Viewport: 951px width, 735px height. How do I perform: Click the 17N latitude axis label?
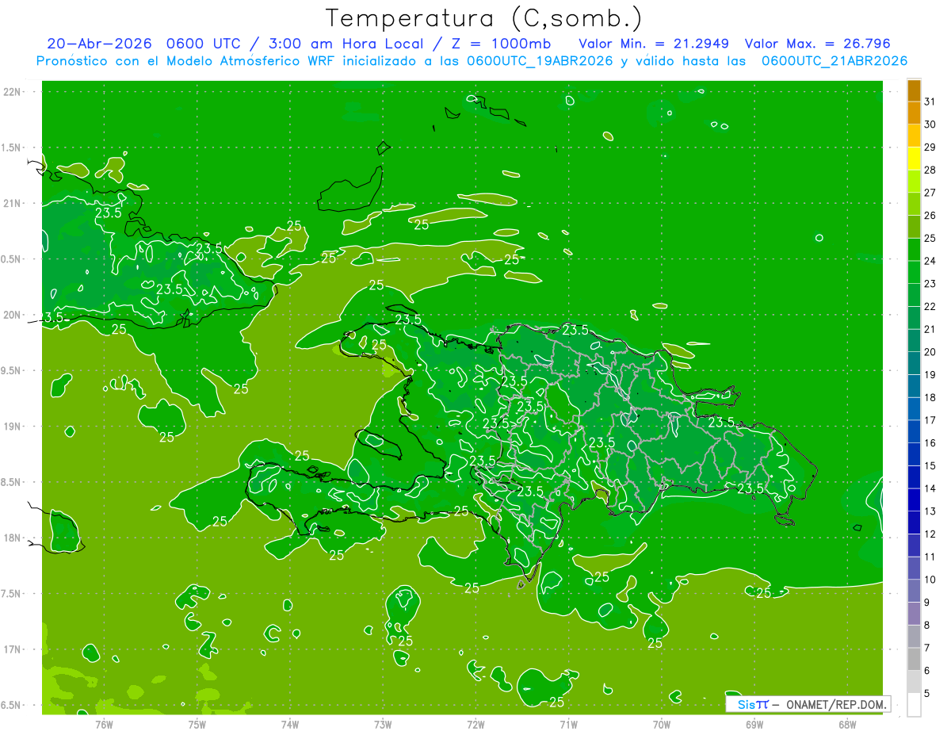12,649
